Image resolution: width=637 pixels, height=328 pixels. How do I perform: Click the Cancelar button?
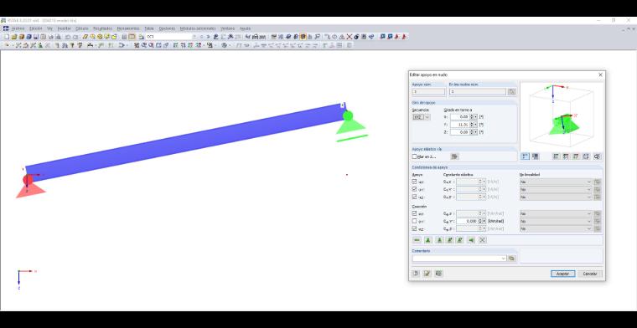[x=590, y=274]
